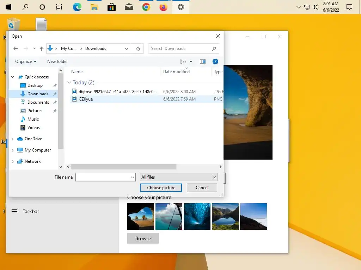Expand the Network node
Image resolution: width=361 pixels, height=270 pixels.
coord(12,161)
